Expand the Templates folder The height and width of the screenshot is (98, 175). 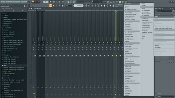pos(6,93)
